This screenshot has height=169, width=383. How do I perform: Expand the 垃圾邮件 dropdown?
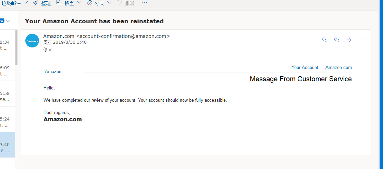[x=26, y=3]
